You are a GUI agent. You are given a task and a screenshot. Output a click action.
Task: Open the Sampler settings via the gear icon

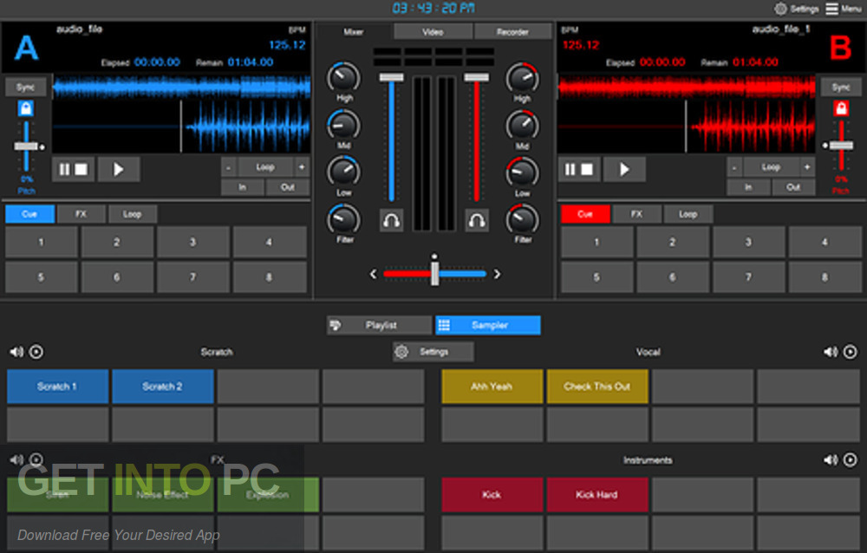(401, 352)
